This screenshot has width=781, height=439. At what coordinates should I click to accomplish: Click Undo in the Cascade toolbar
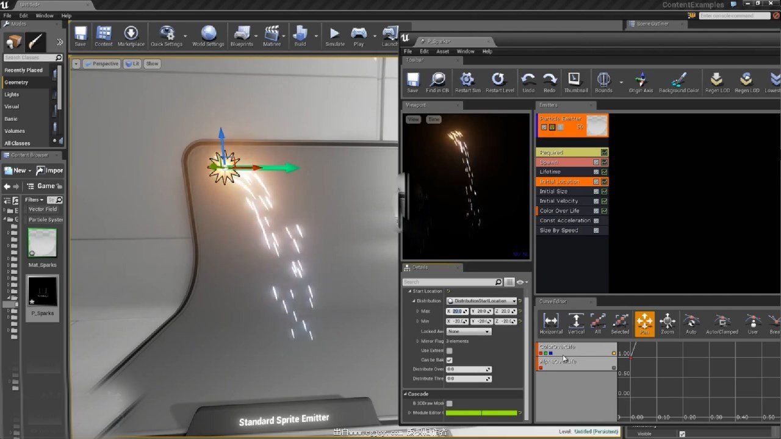tap(528, 82)
